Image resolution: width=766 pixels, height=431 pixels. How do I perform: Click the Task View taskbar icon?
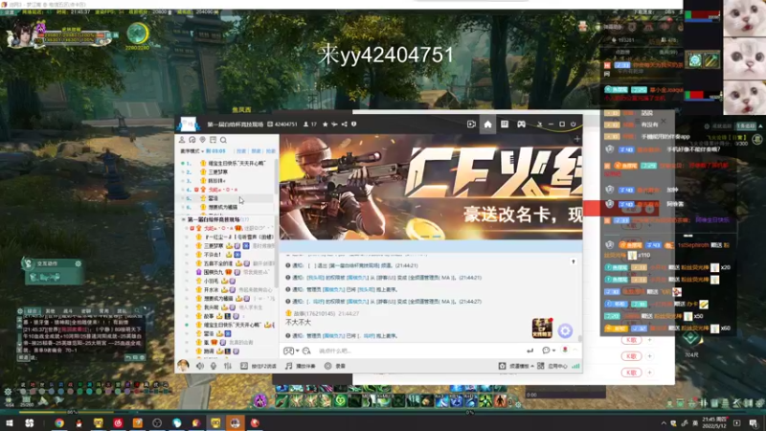pos(30,423)
